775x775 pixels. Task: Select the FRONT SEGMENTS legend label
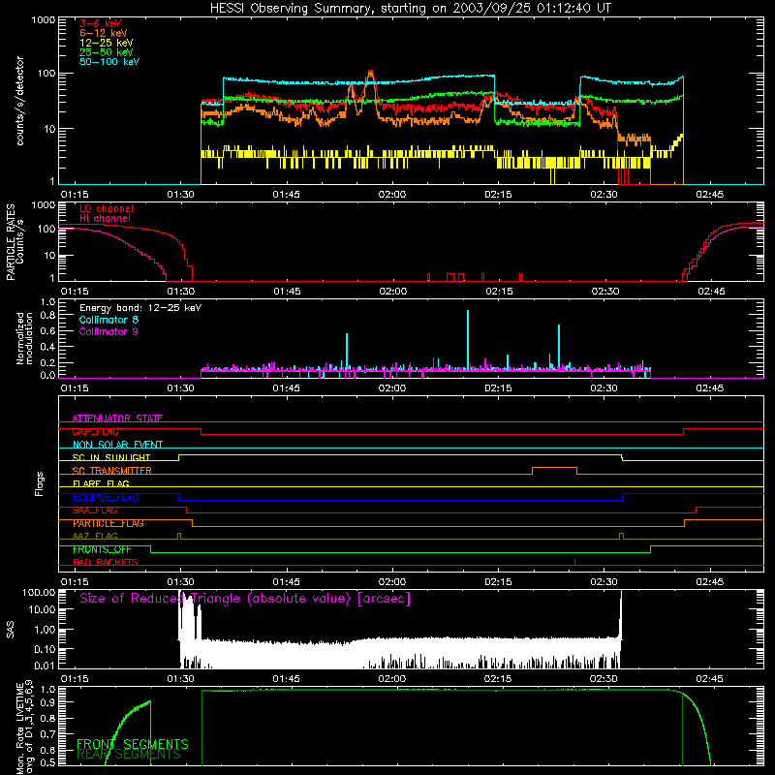point(133,744)
